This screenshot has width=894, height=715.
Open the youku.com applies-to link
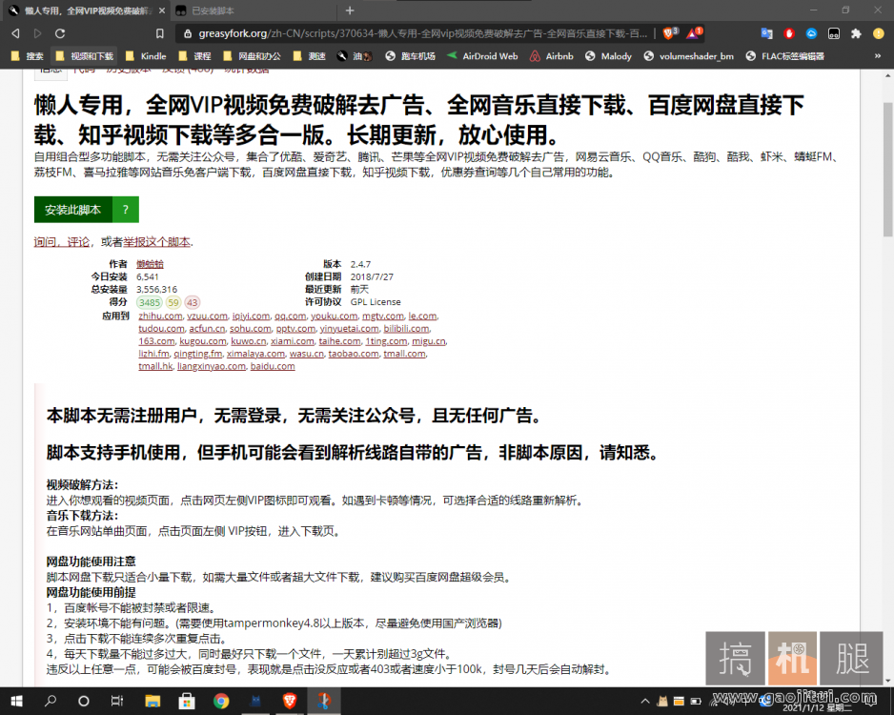tap(335, 316)
